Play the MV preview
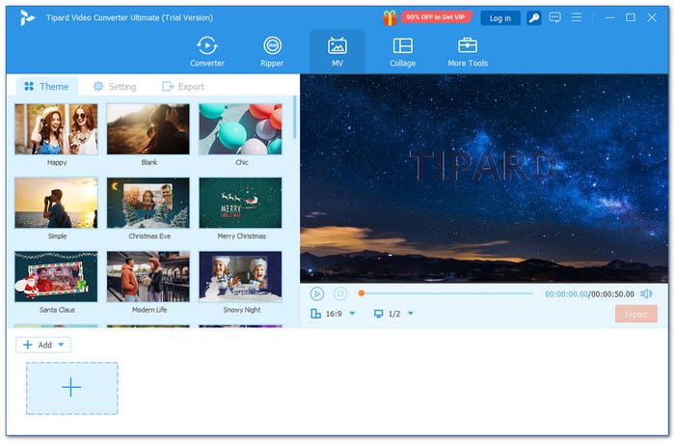 pos(317,293)
